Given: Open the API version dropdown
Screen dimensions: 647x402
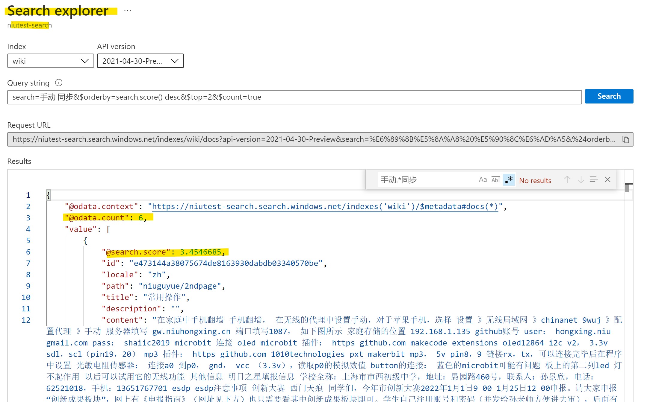Looking at the screenshot, I should 140,61.
